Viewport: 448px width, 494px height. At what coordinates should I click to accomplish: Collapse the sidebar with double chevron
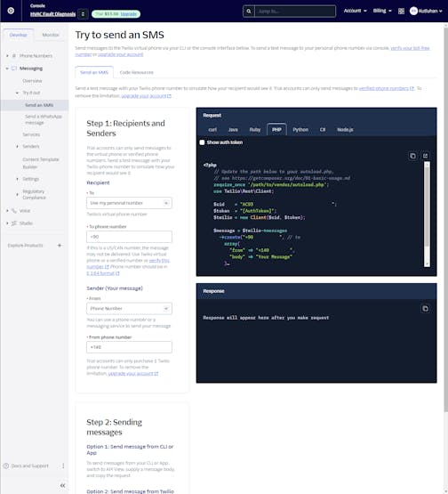click(62, 485)
